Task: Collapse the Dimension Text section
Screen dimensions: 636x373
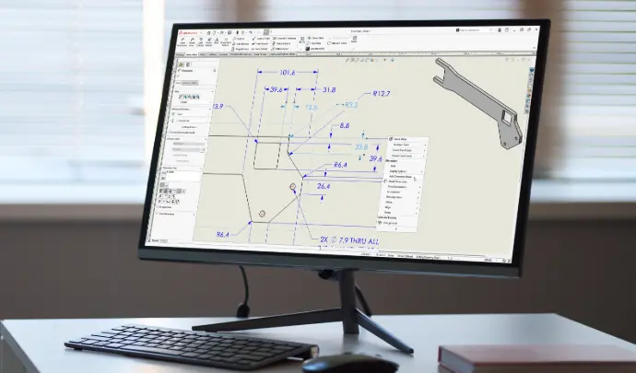Action: click(201, 168)
